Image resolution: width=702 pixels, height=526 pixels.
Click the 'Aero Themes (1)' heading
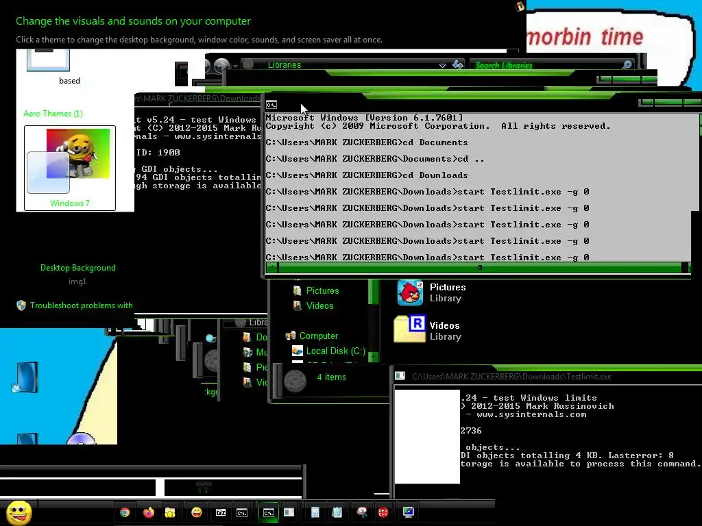(x=53, y=114)
